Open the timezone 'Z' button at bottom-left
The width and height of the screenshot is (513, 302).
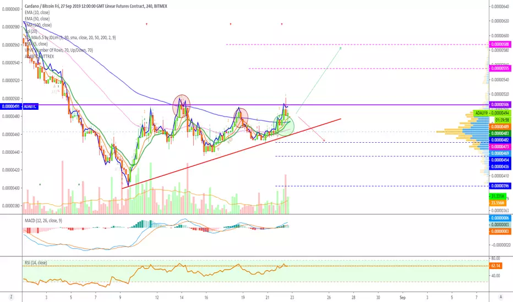click(x=11, y=297)
